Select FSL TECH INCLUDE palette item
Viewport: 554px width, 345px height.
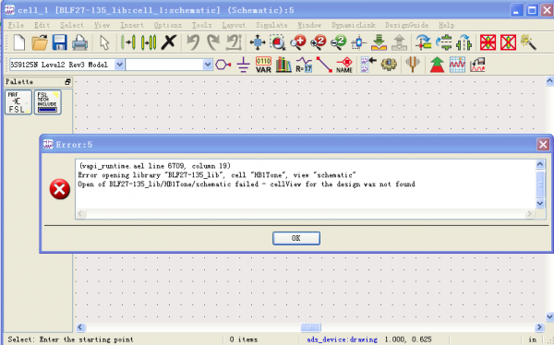(x=48, y=102)
